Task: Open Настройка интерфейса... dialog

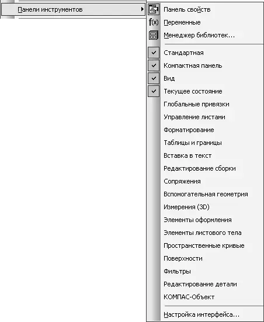Action: point(205,314)
